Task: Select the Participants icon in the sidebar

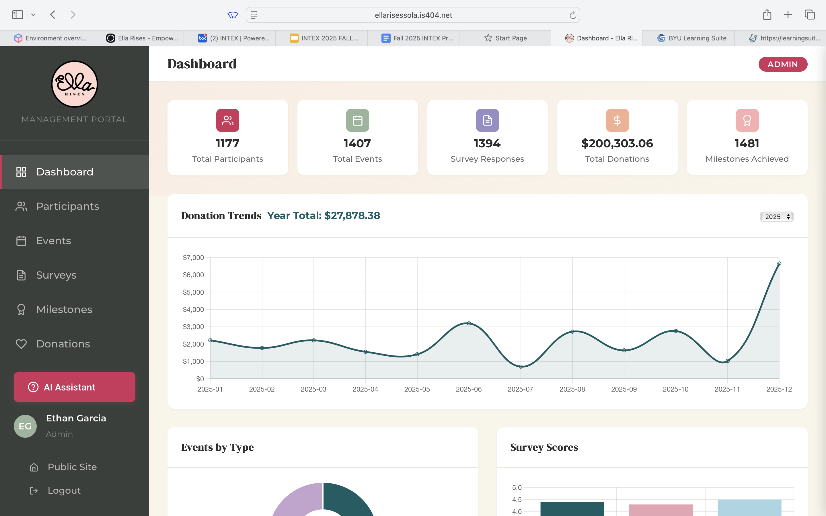Action: [21, 206]
